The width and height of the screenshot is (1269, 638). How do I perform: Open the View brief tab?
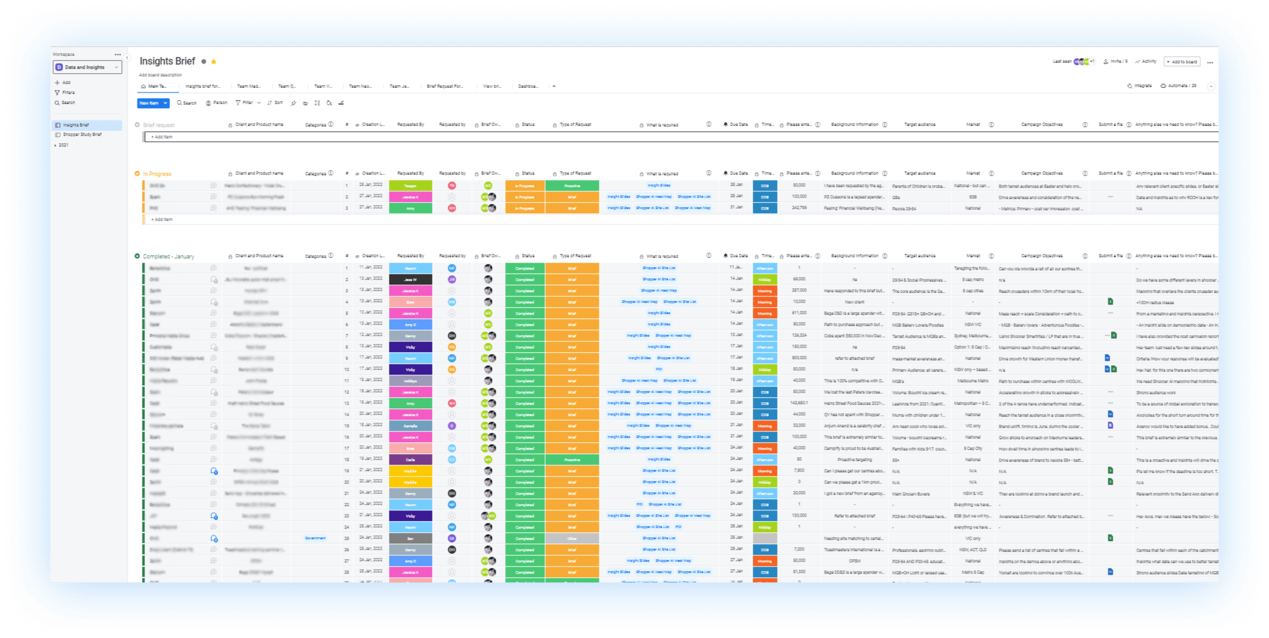point(492,86)
